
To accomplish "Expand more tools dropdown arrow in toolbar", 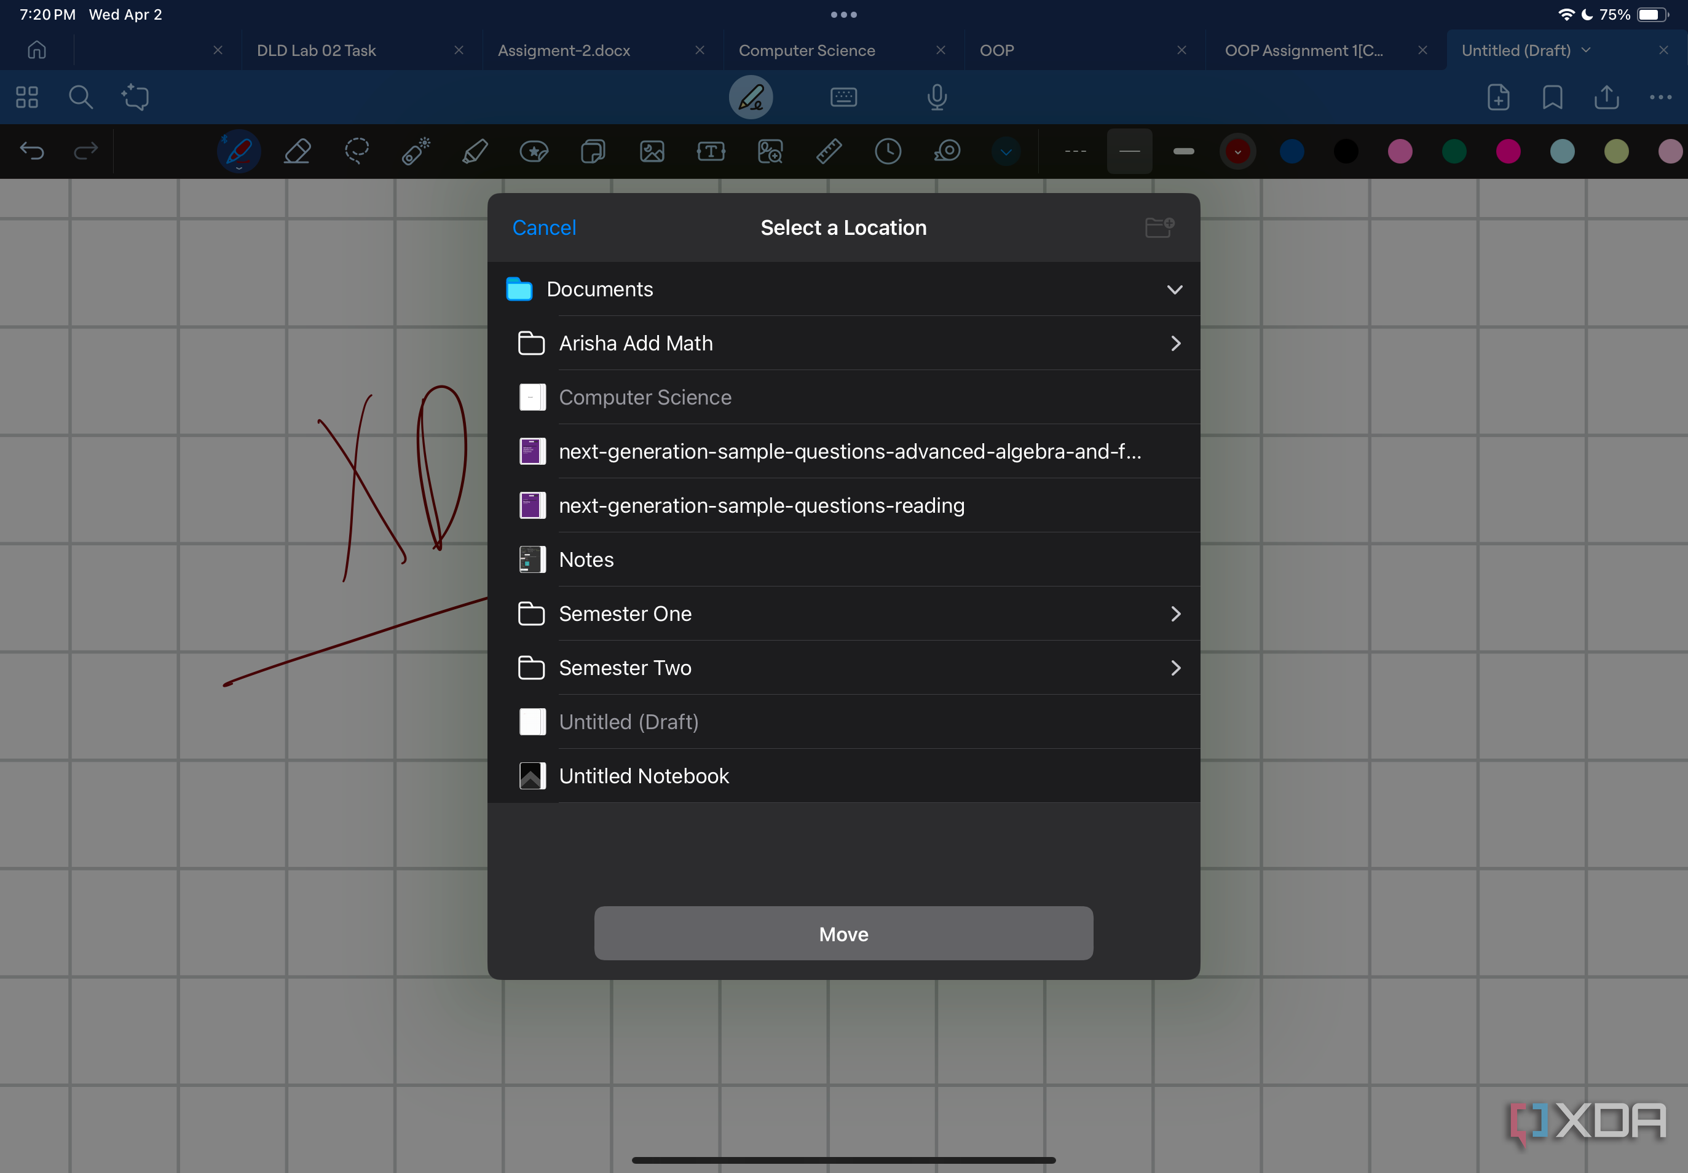I will pyautogui.click(x=1006, y=151).
